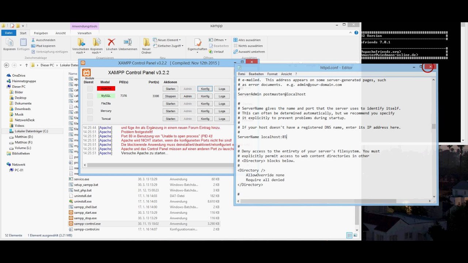Click Starten for the Apache module

click(170, 89)
